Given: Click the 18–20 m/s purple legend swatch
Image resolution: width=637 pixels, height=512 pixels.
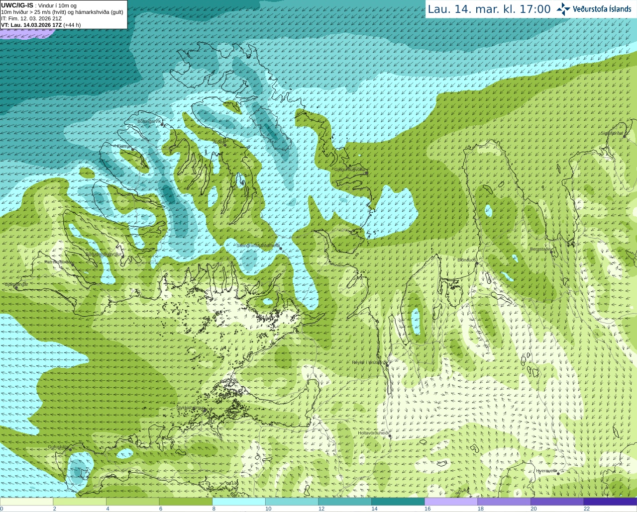Looking at the screenshot, I should click(x=504, y=502).
